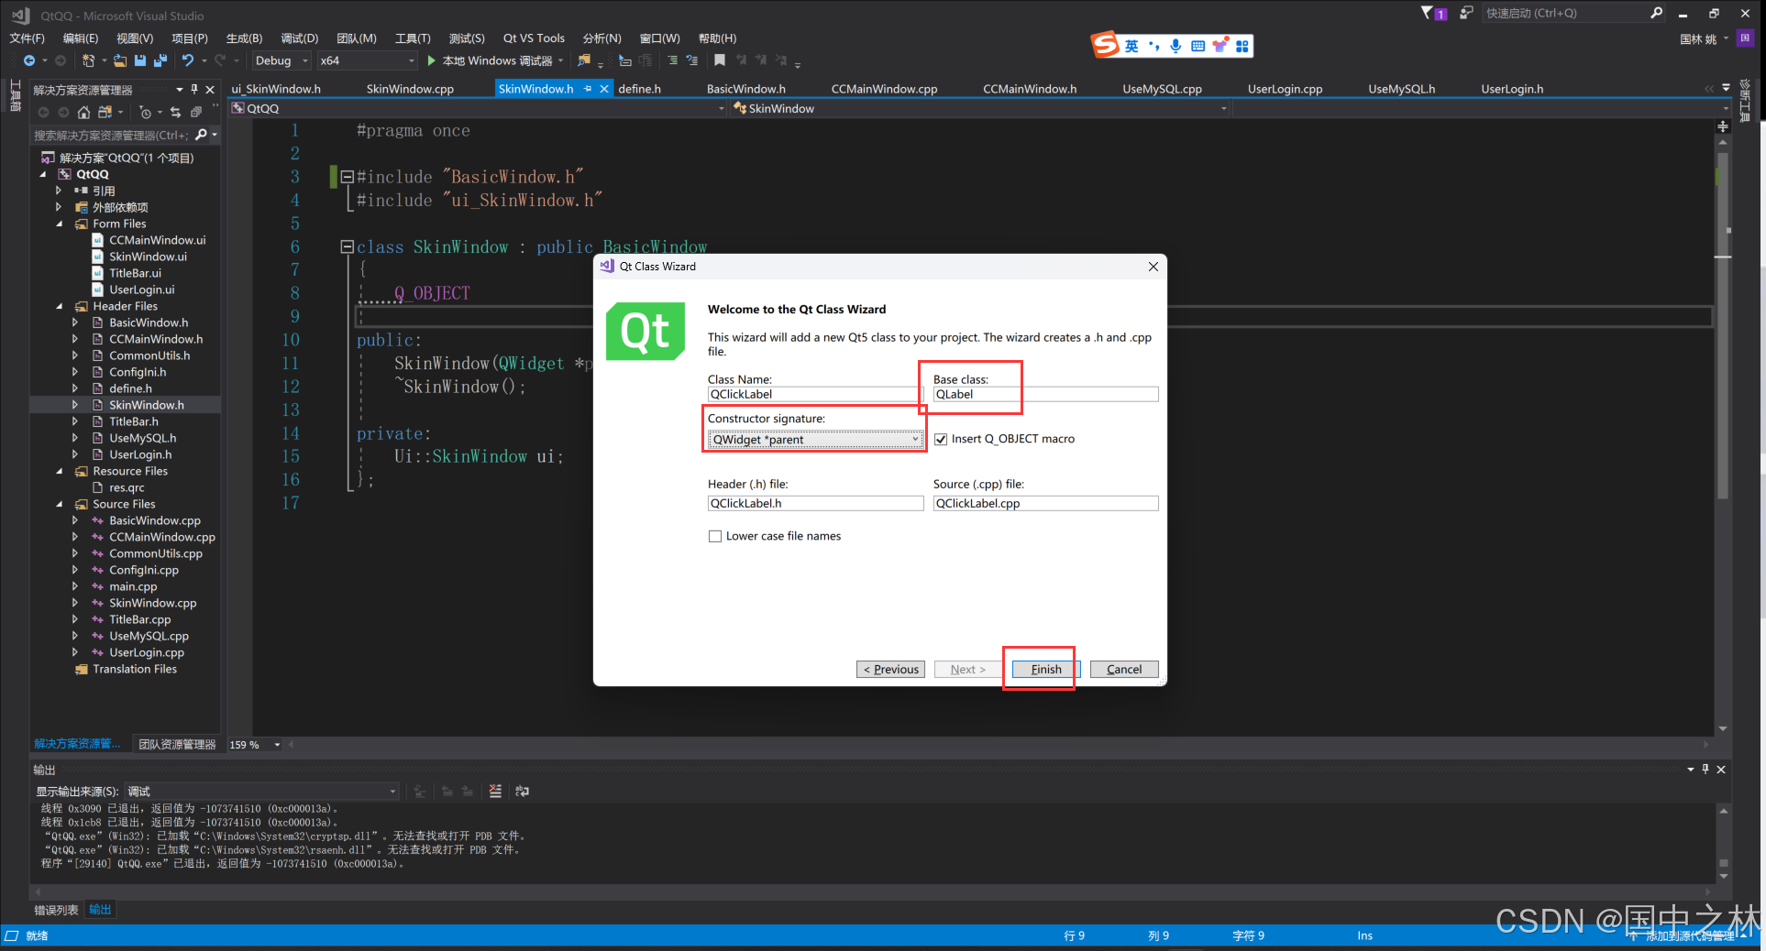Click the Undo arrow icon

(187, 60)
